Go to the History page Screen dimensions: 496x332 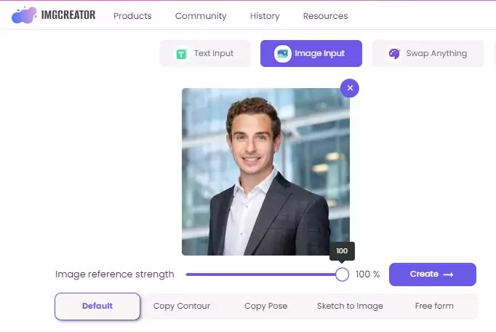(265, 16)
